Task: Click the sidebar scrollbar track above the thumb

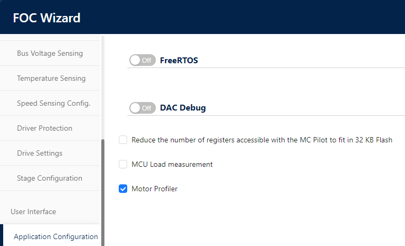Action: (x=102, y=85)
